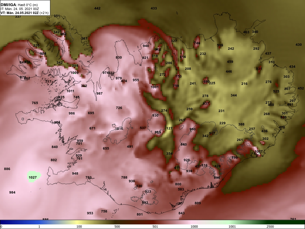Click the map value "937"
This screenshot has width=305, height=229.
pyautogui.click(x=206, y=104)
